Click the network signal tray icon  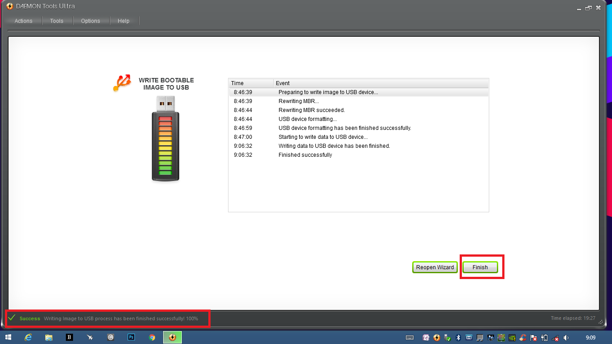(556, 338)
